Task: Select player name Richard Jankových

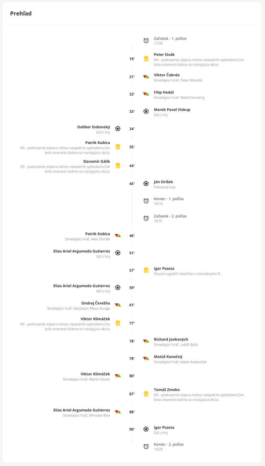Action: click(171, 340)
